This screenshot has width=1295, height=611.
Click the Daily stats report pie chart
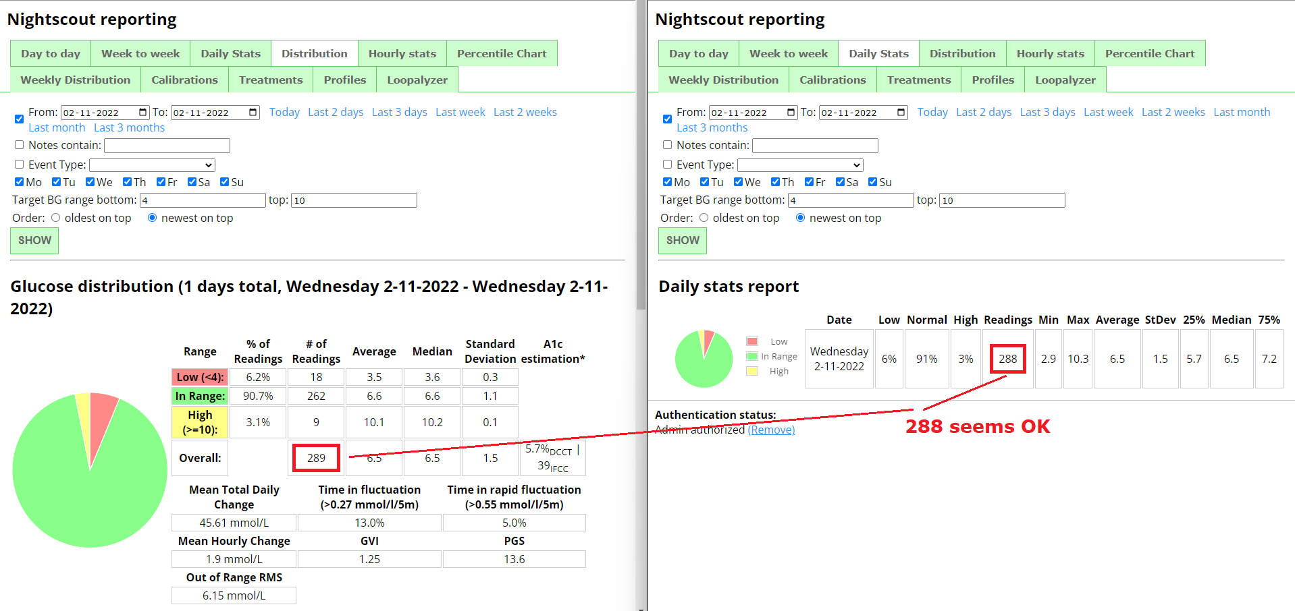(x=704, y=359)
